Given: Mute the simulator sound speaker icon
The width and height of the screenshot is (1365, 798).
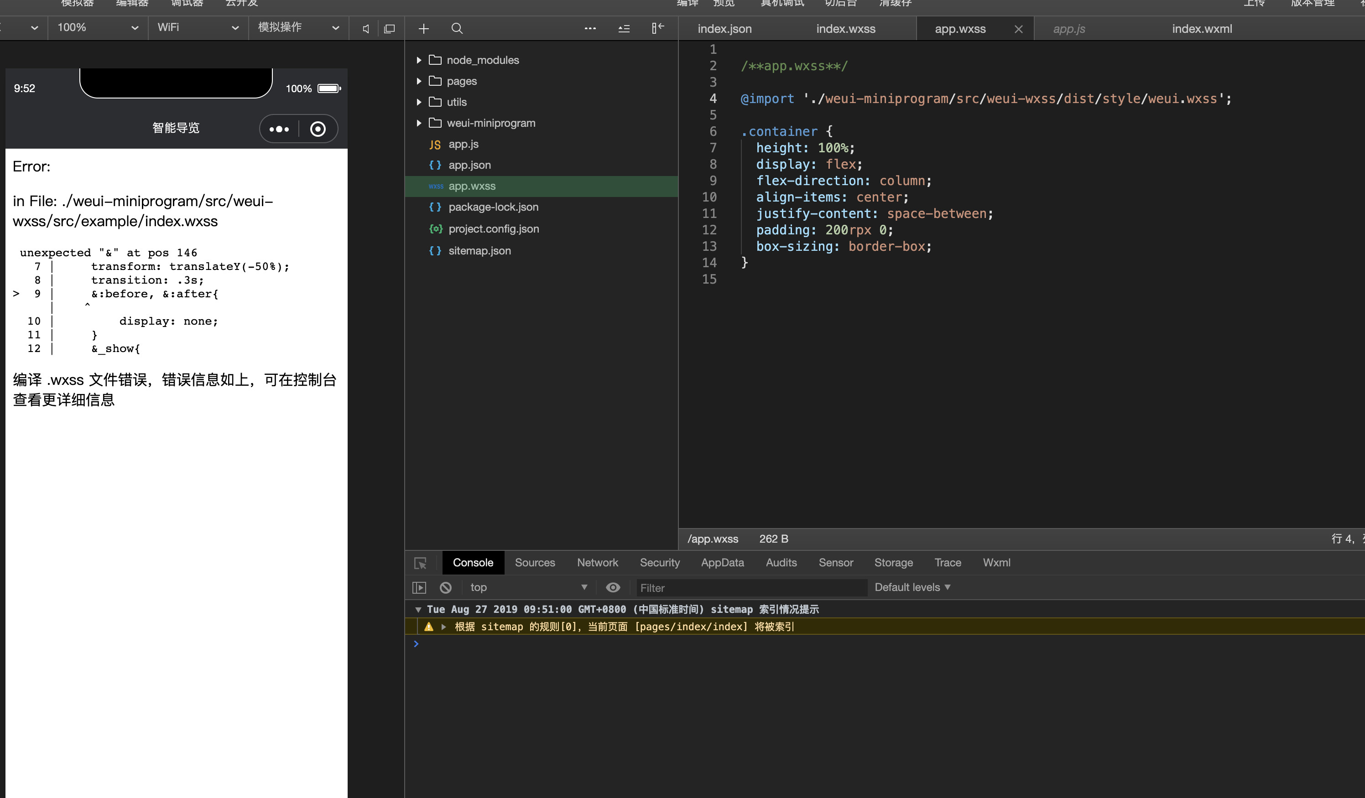Looking at the screenshot, I should coord(365,29).
